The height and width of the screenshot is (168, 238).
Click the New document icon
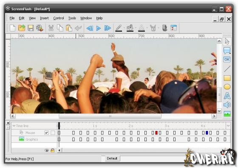point(13,28)
